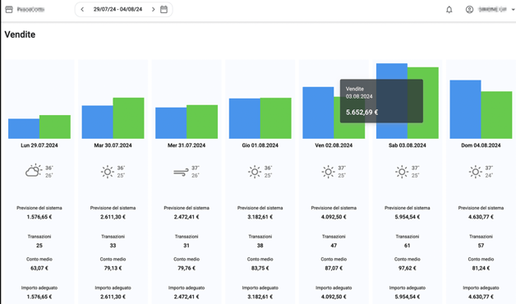Click the sun weather icon for Thursday 01.08
This screenshot has height=304, width=516.
click(255, 172)
